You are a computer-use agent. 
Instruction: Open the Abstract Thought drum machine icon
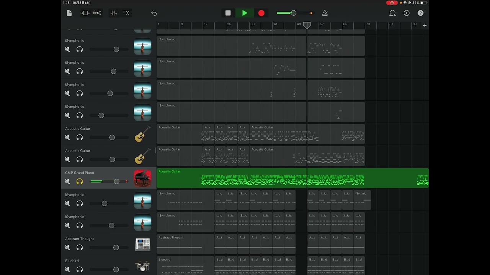click(142, 244)
